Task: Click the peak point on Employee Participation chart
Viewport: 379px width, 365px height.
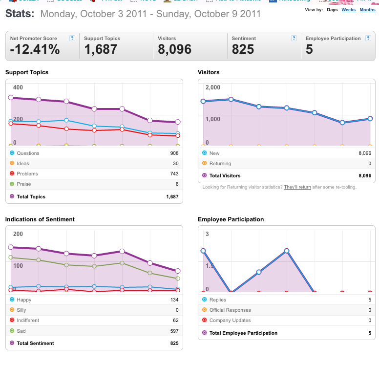Action: [x=287, y=251]
